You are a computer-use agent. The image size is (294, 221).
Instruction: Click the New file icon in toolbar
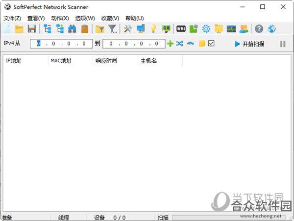[7, 29]
